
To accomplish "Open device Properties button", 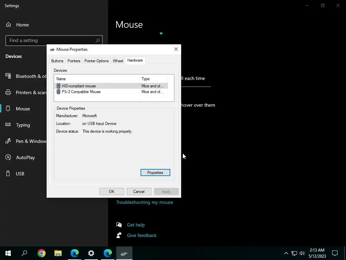I will [155, 173].
